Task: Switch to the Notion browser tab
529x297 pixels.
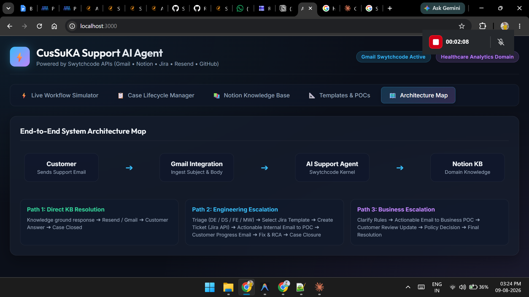Action: (x=286, y=8)
